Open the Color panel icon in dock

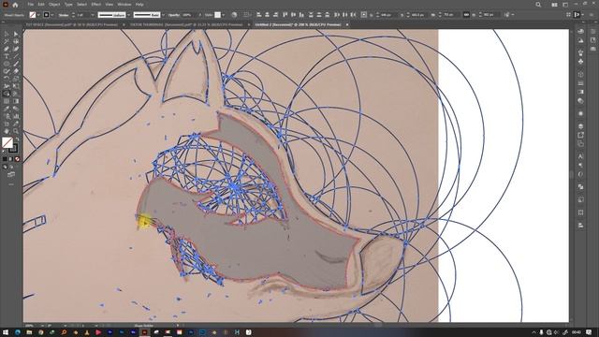[580, 31]
